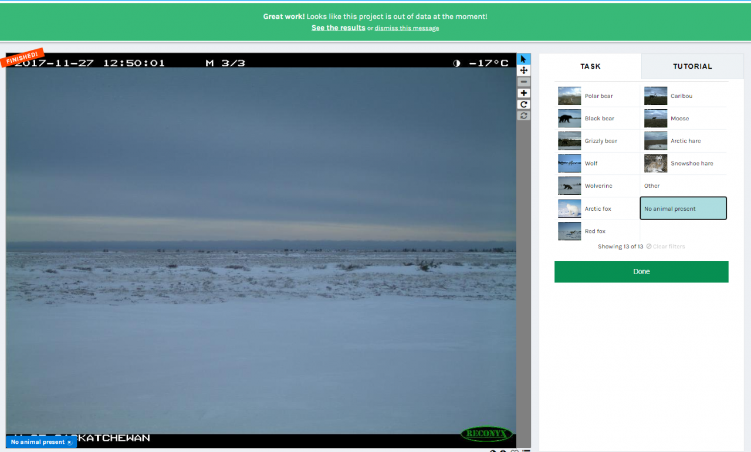Click the zoom in plus button
This screenshot has height=452, width=751.
[x=524, y=93]
